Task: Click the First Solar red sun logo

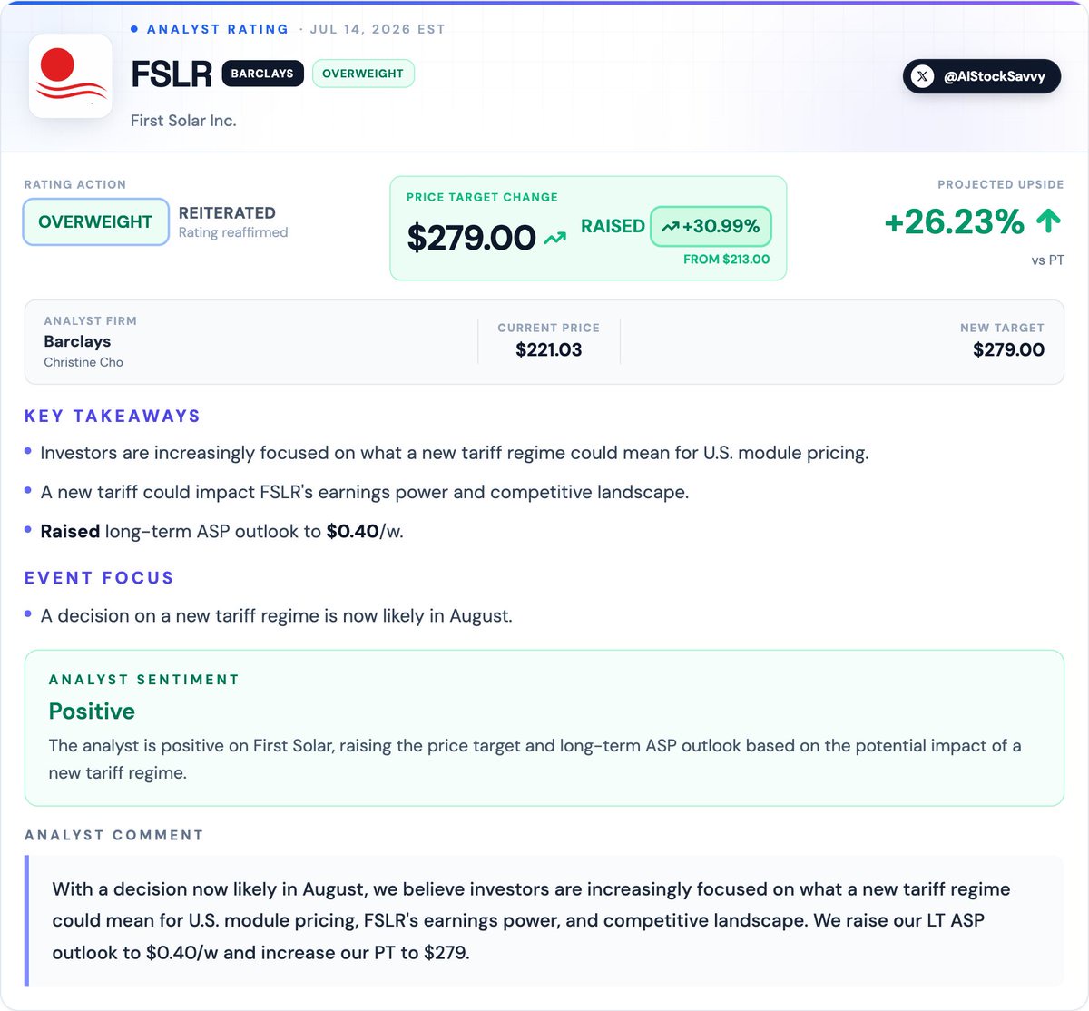Action: 71,76
